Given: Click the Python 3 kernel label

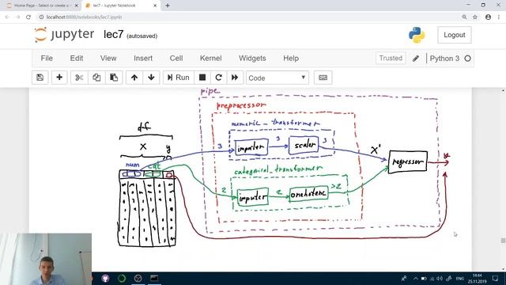Looking at the screenshot, I should point(444,59).
